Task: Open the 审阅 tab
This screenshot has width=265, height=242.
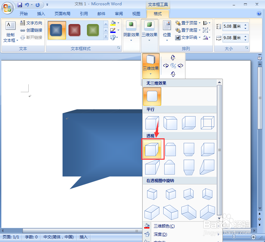Action: point(119,14)
